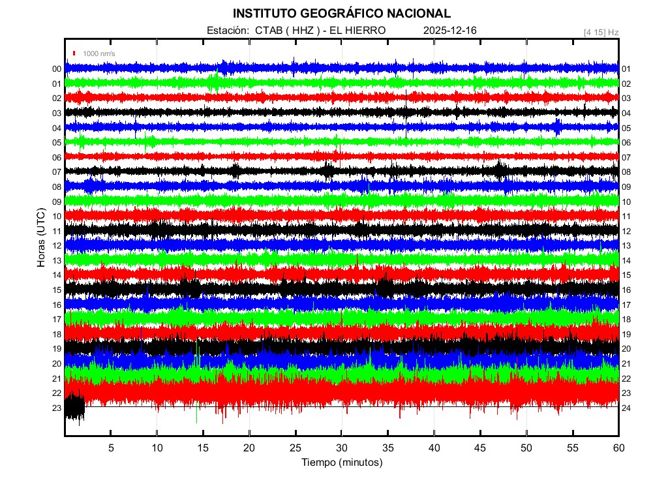Click the short black trace at hour 23
Screen dimensions: 668x501
(74, 407)
